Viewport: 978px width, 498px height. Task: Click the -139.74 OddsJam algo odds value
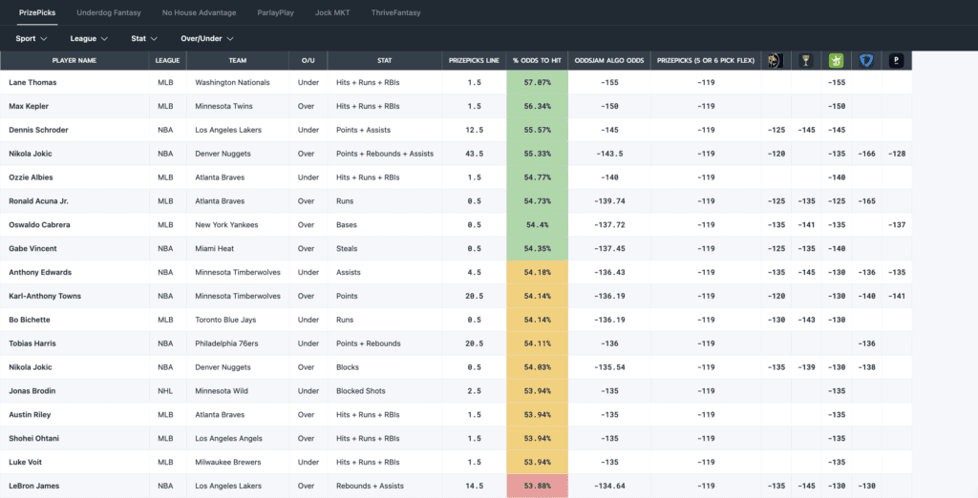pos(609,201)
